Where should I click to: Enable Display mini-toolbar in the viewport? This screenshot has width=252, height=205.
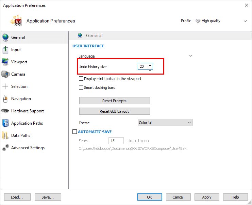[x=81, y=79]
